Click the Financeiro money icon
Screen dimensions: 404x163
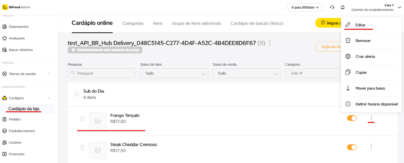tap(4, 154)
